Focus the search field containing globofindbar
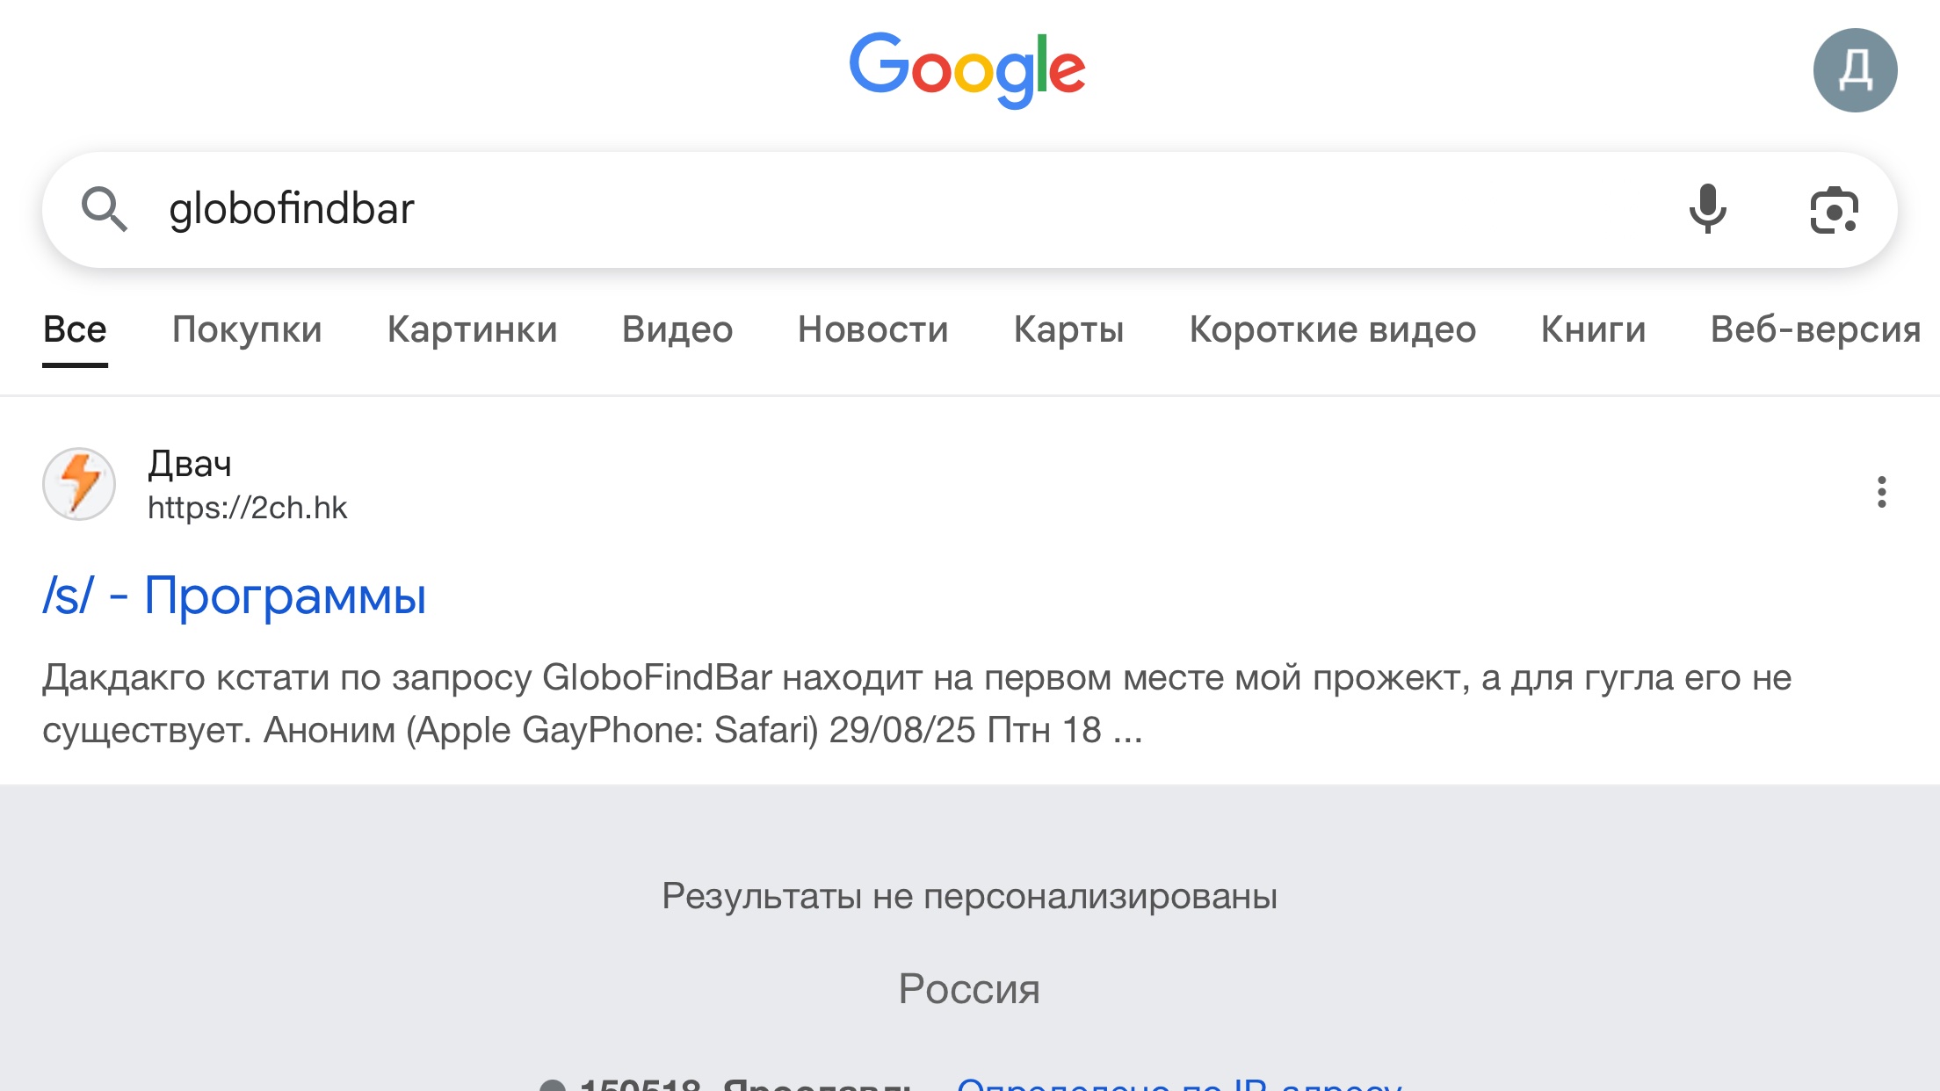The height and width of the screenshot is (1091, 1940). click(905, 209)
